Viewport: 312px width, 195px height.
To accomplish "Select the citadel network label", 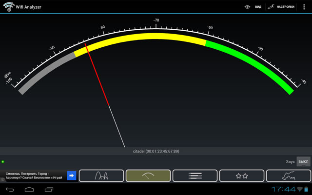I will click(156, 151).
